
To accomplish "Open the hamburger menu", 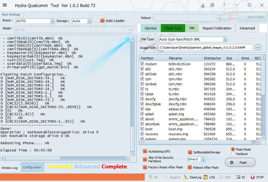I will pos(5,5).
